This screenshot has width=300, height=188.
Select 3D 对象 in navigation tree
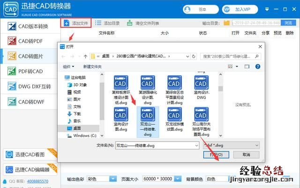[77, 85]
